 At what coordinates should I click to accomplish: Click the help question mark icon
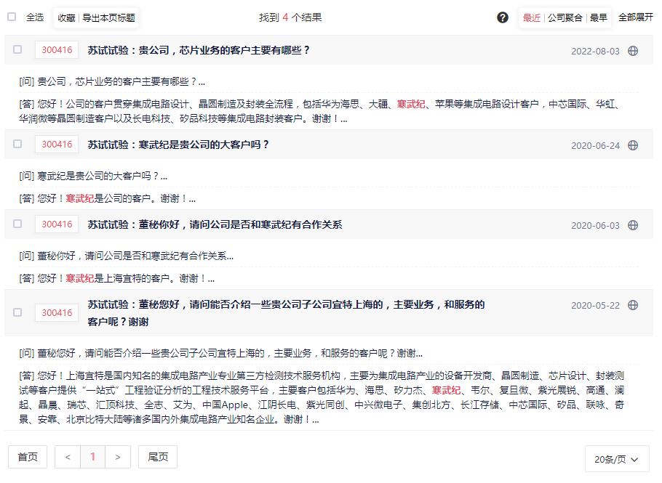pyautogui.click(x=503, y=17)
